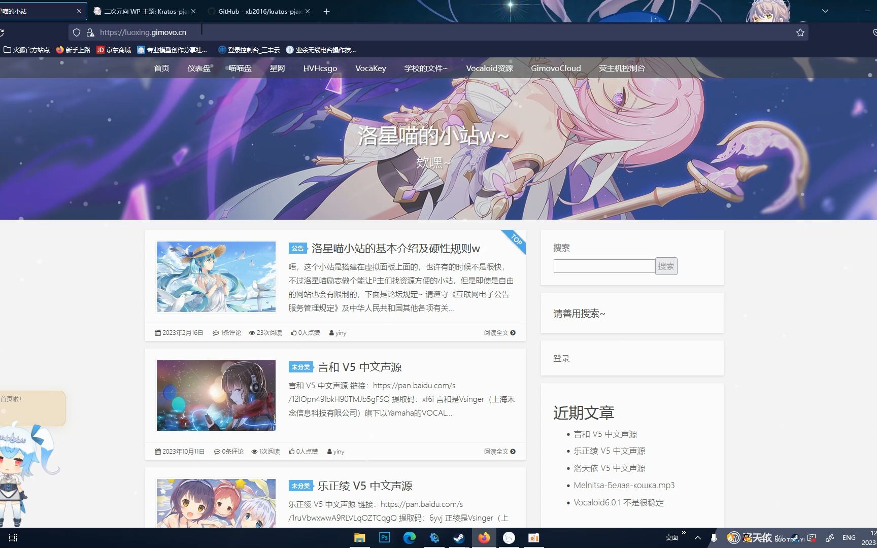Launch Photoshop from the taskbar
Image resolution: width=877 pixels, height=548 pixels.
(x=385, y=538)
